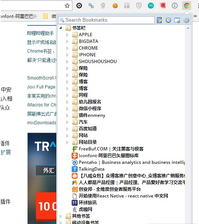The width and height of the screenshot is (199, 224).
Task: Open FreeBuf.COM bookmark
Action: [108, 149]
